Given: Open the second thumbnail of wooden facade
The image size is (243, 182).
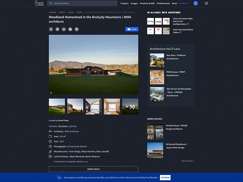Looking at the screenshot, I should (75, 106).
